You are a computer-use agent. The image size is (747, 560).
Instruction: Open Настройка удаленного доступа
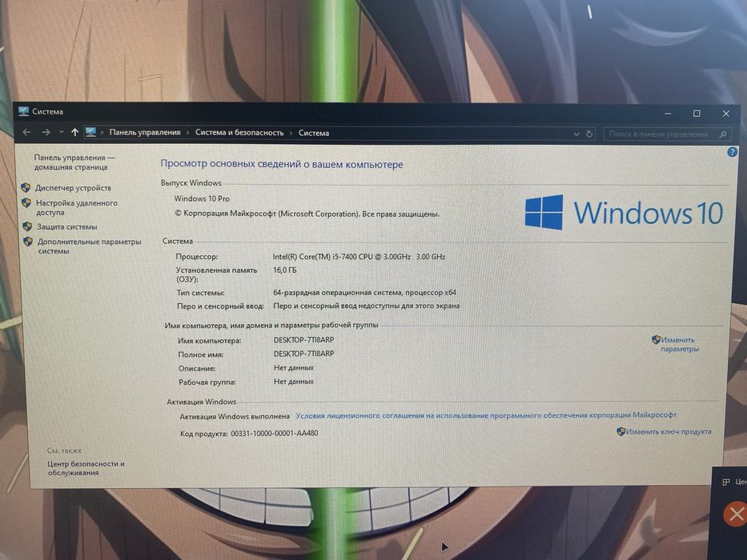point(76,208)
